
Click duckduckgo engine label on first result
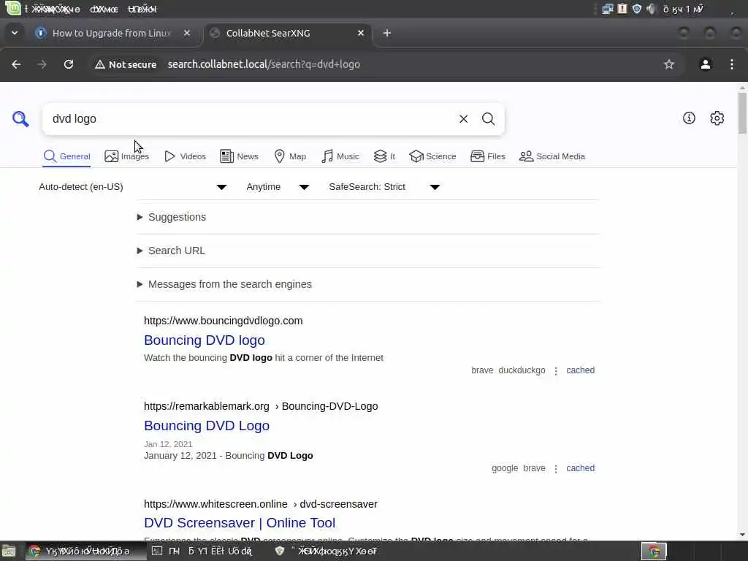click(522, 370)
